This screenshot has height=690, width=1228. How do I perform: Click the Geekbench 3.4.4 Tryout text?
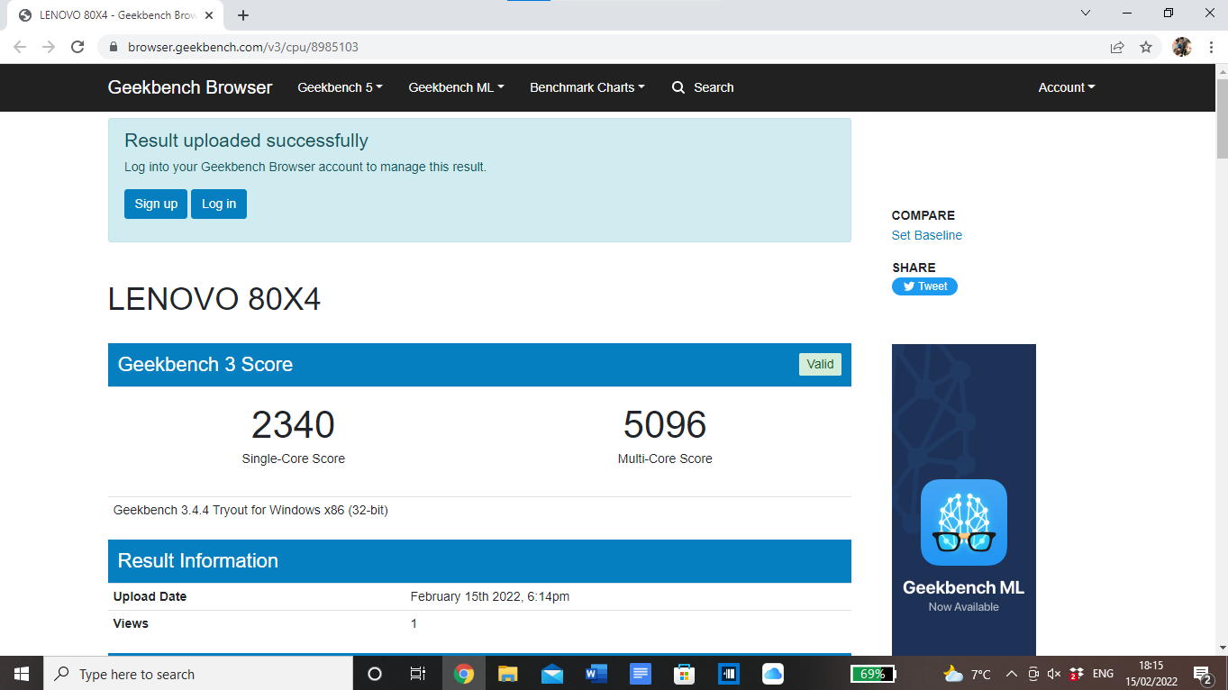coord(250,510)
